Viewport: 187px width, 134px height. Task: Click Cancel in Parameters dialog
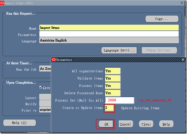[126, 124]
